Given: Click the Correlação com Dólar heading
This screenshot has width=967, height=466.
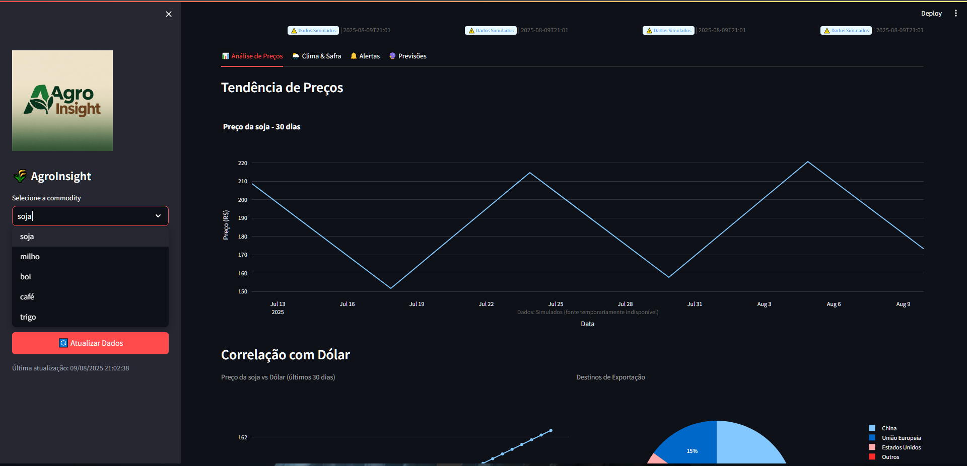Looking at the screenshot, I should coord(286,355).
